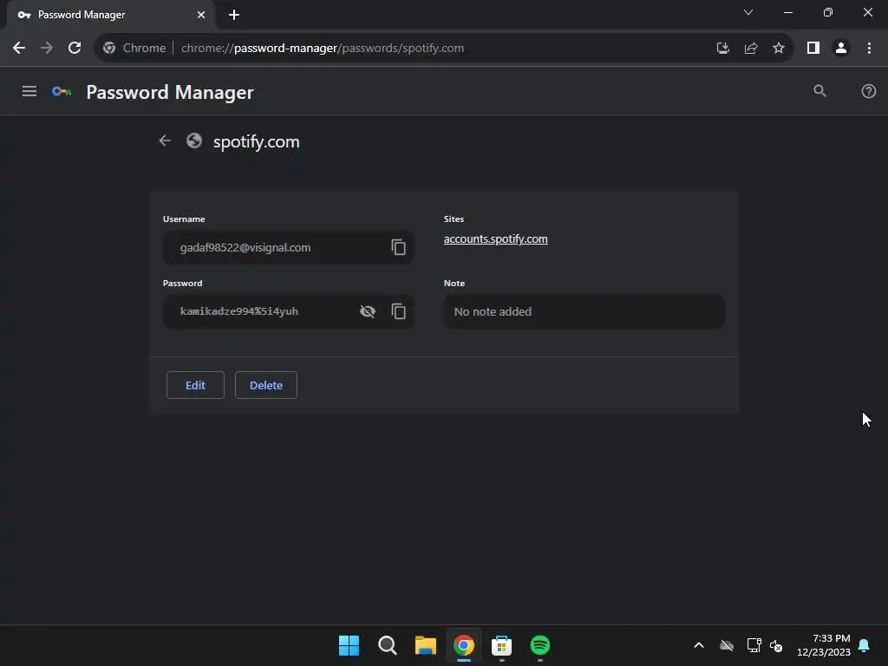This screenshot has width=888, height=666.
Task: Search passwords with the magnifier icon
Action: click(819, 91)
